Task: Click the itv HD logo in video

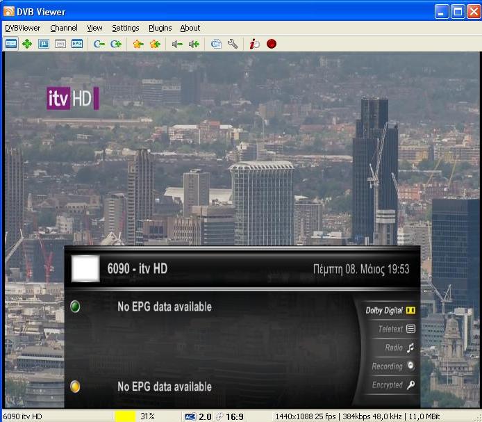Action: [x=73, y=98]
